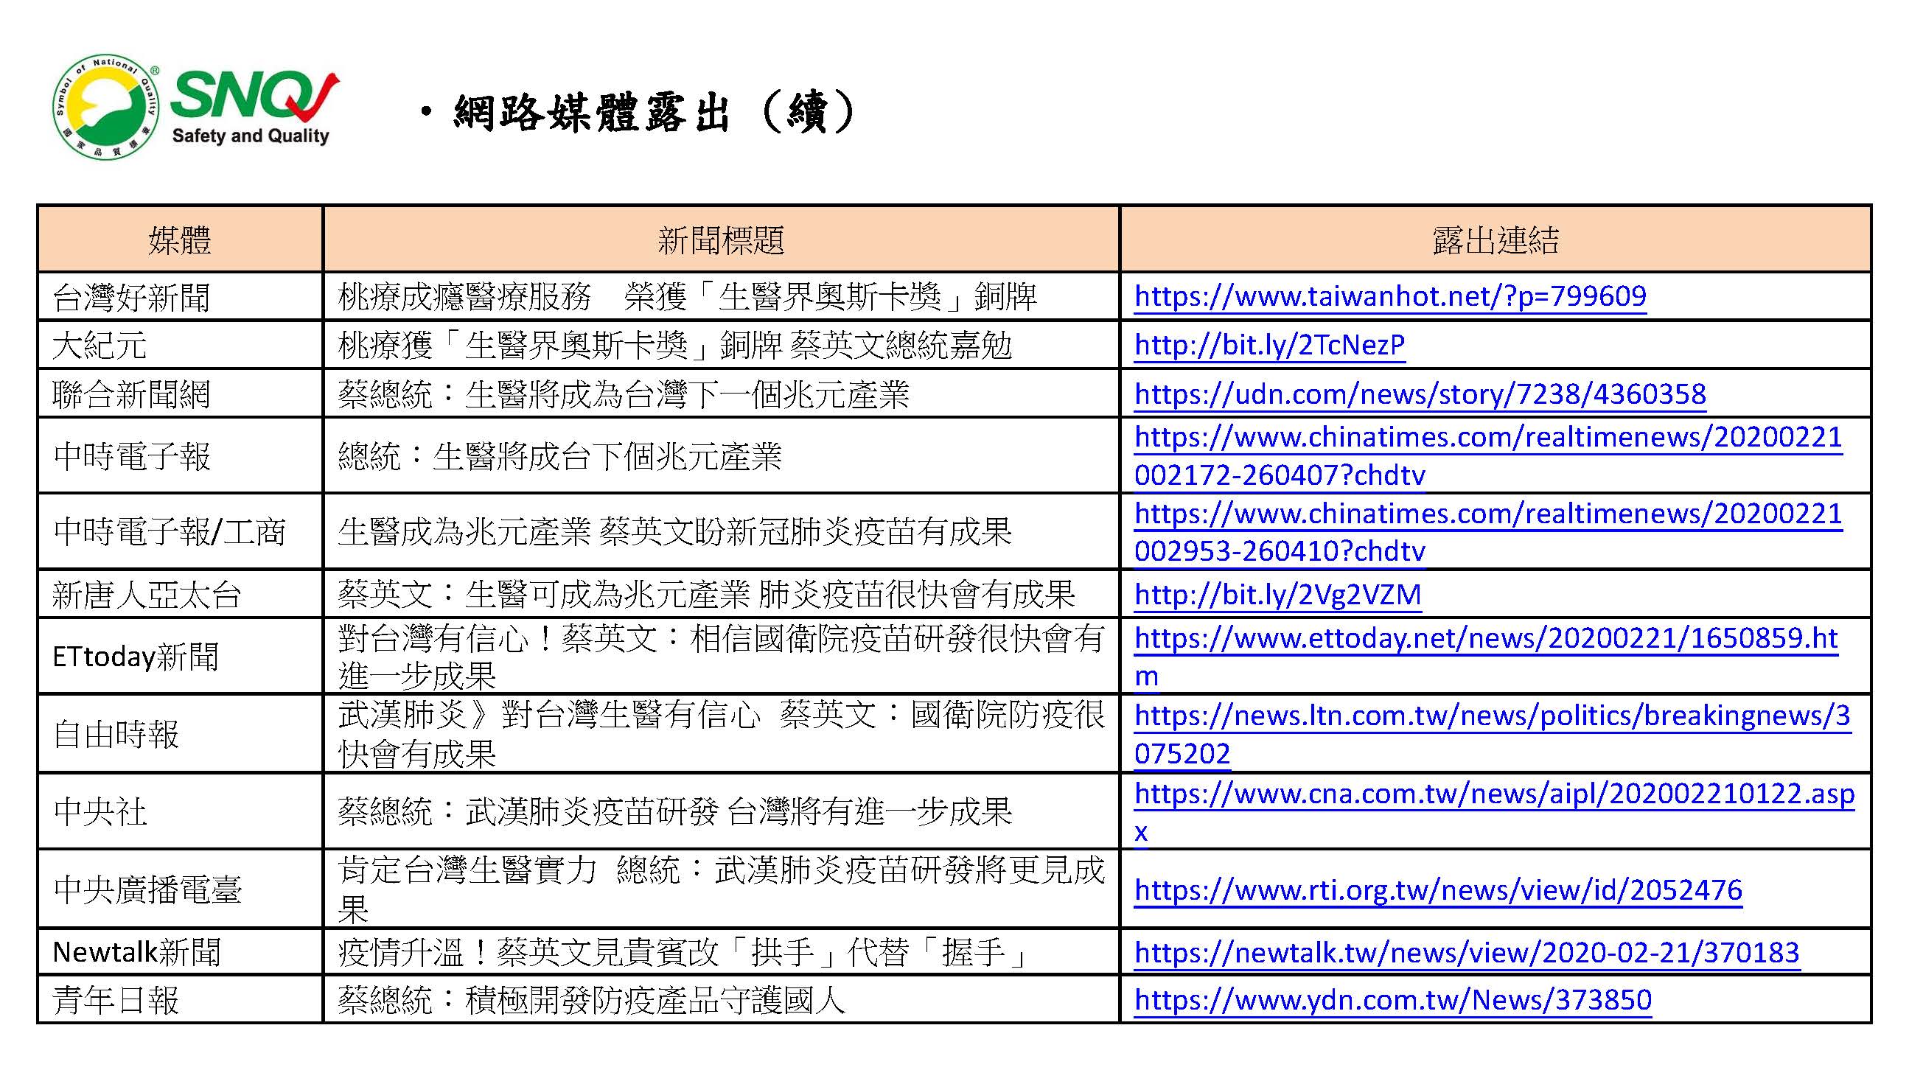Select the 露出連結 column header
1909x1070 pixels.
[1496, 239]
